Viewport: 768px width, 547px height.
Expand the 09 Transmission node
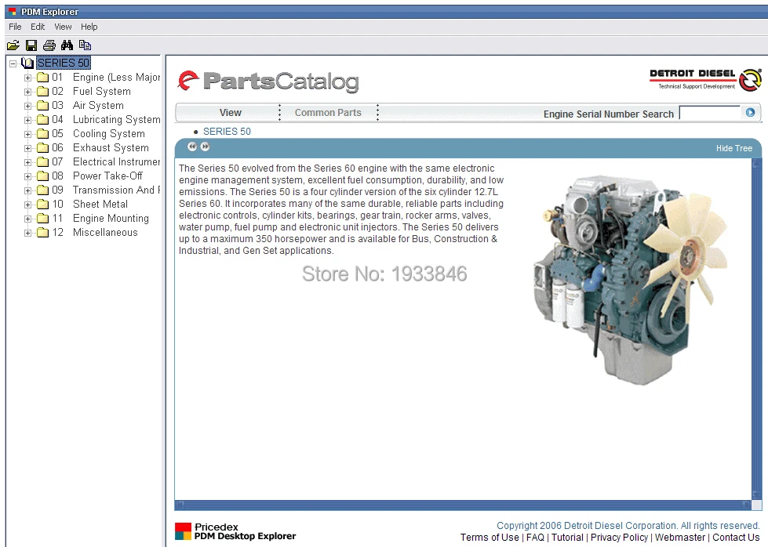pyautogui.click(x=28, y=190)
